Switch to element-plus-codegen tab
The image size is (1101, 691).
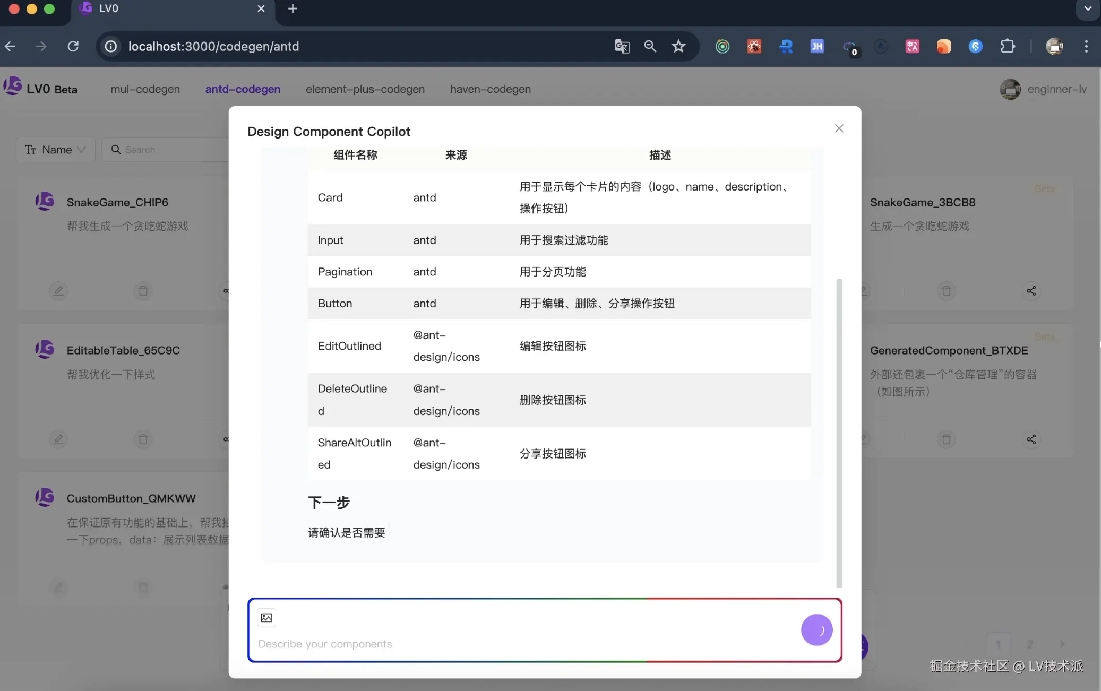point(365,89)
